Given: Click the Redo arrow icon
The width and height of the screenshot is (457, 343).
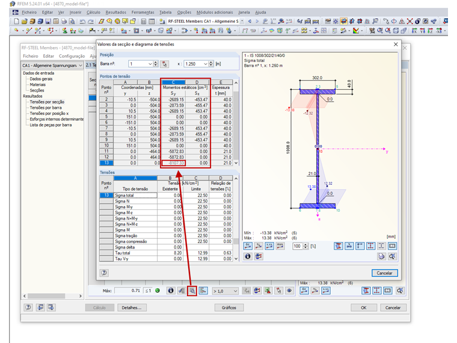Looking at the screenshot, I should [91, 21].
